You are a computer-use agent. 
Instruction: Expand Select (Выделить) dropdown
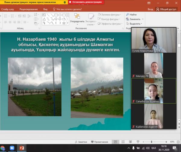tap(142, 23)
